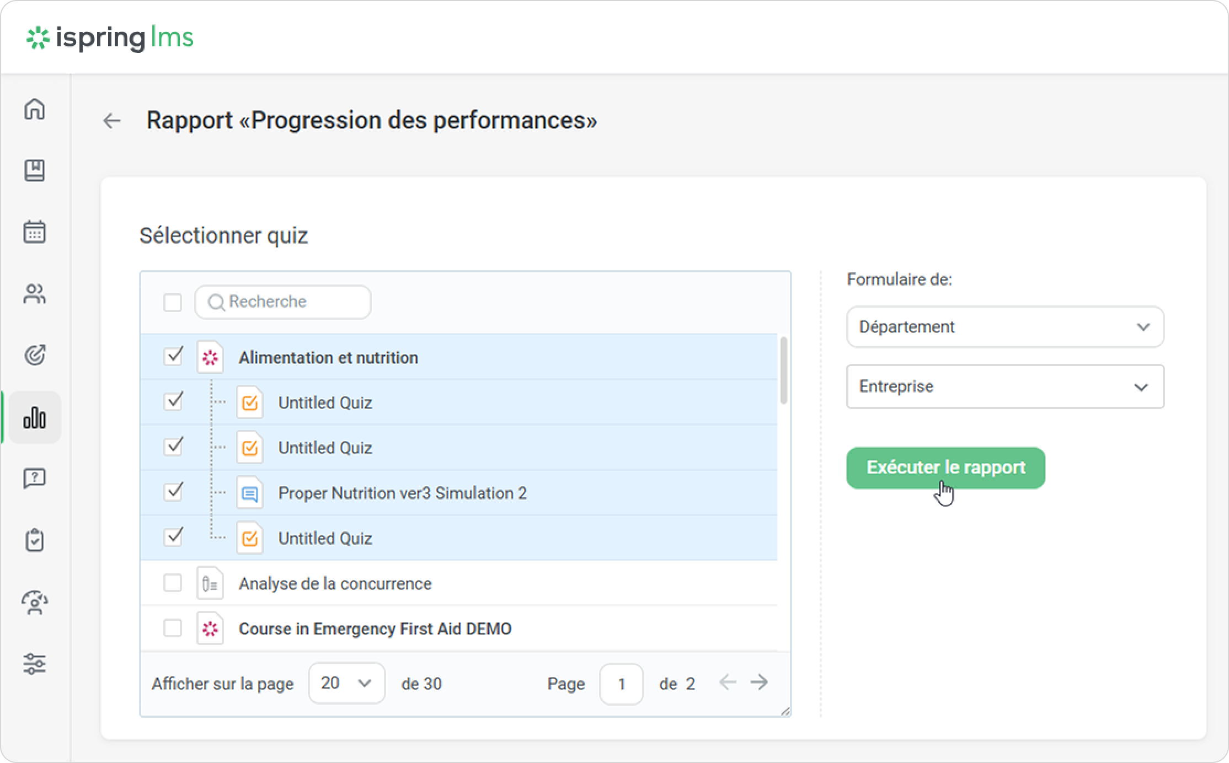Open the Home icon in sidebar
1229x763 pixels.
pyautogui.click(x=35, y=109)
